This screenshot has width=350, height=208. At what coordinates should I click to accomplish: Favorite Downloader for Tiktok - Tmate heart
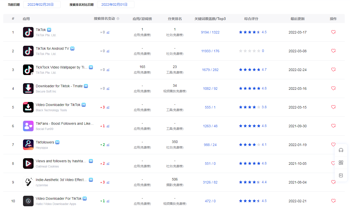click(333, 88)
